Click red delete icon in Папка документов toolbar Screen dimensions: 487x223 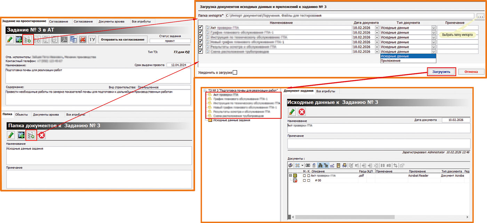pos(42,135)
